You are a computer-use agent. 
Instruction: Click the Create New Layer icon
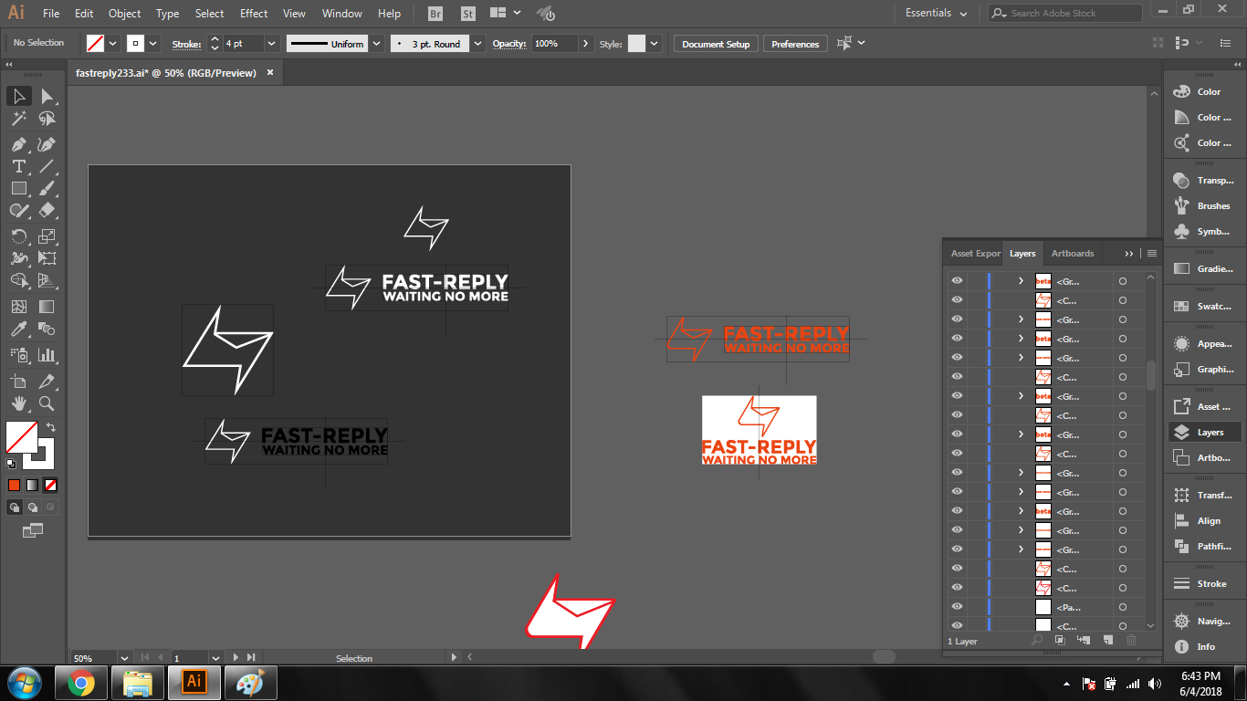[1107, 641]
